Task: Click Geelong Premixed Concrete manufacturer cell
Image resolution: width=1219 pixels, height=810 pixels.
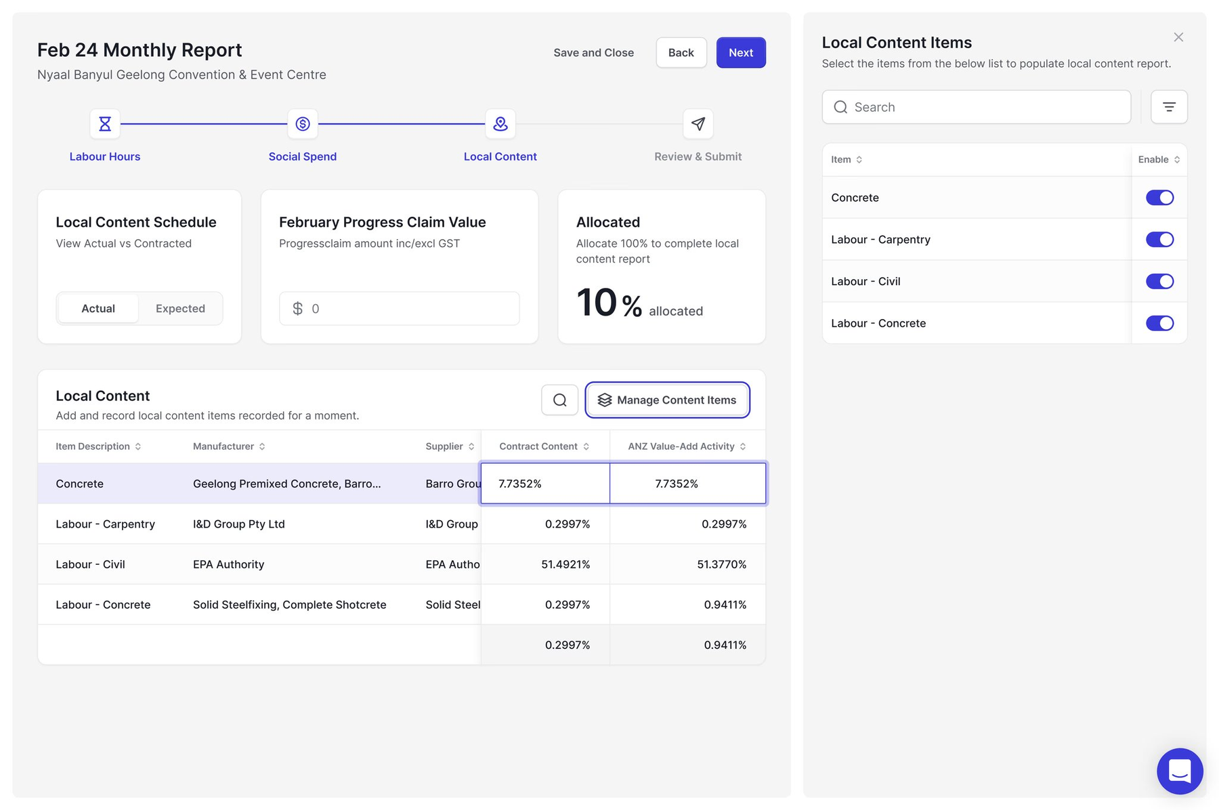Action: [x=286, y=484]
